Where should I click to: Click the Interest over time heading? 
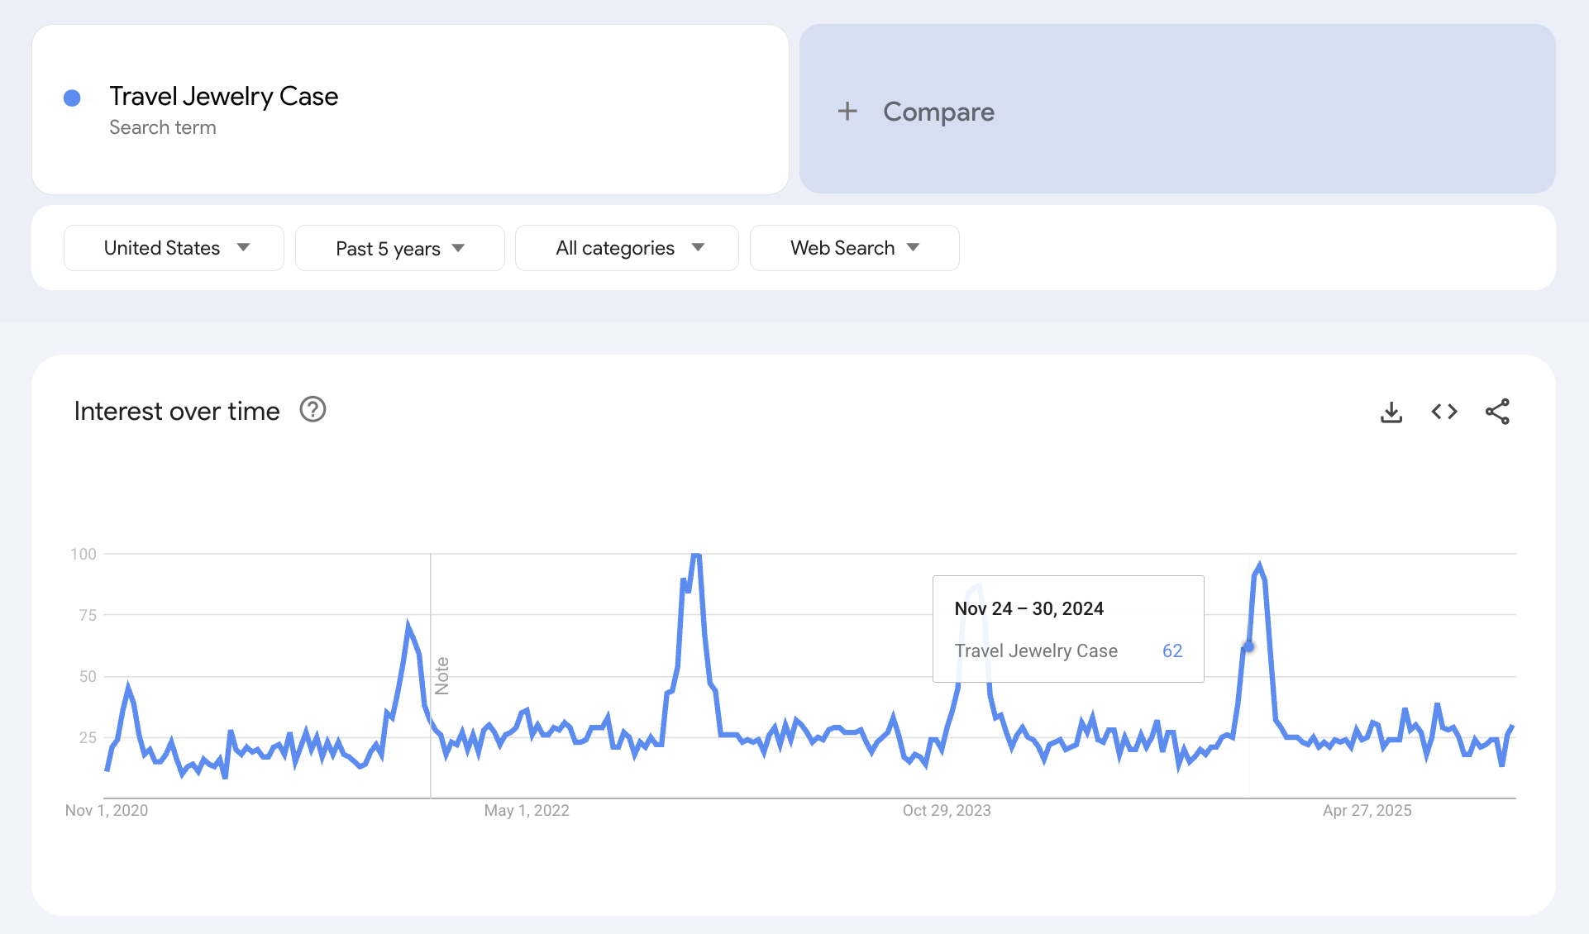(x=177, y=411)
